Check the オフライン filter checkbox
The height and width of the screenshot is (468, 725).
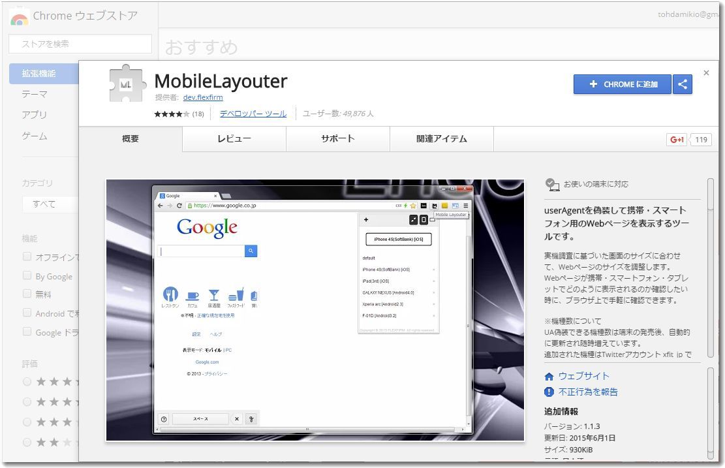(x=27, y=257)
